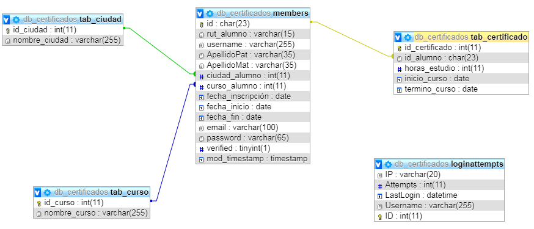Click the key icon beside id_curso
This screenshot has width=534, height=229.
pyautogui.click(x=39, y=203)
